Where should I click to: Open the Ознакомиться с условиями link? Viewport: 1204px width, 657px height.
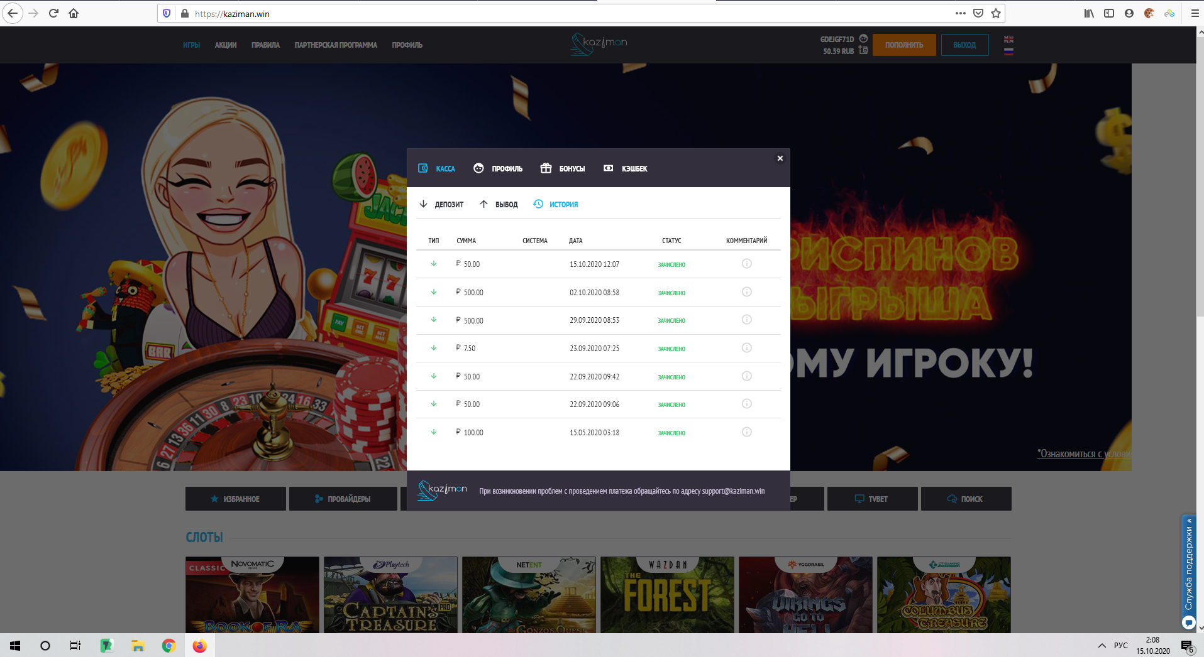pos(1084,453)
